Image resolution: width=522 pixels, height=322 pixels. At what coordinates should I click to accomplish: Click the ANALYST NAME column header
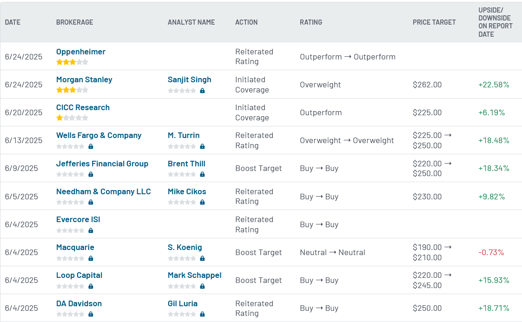coord(192,22)
